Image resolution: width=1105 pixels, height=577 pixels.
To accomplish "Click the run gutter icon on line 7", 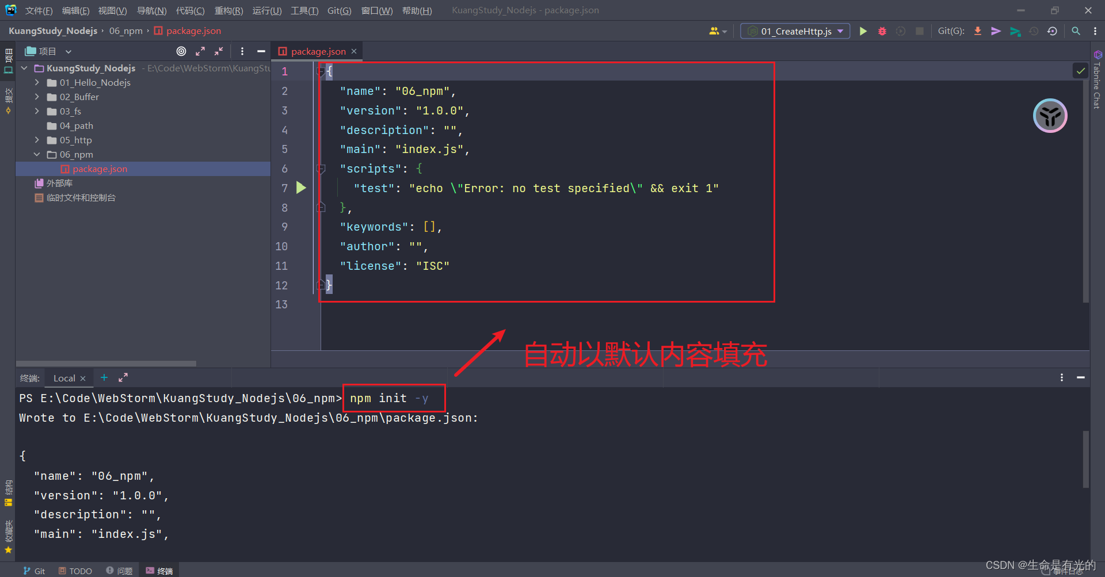I will 301,188.
